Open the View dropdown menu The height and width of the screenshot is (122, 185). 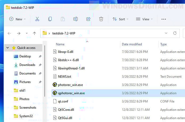click(x=144, y=19)
